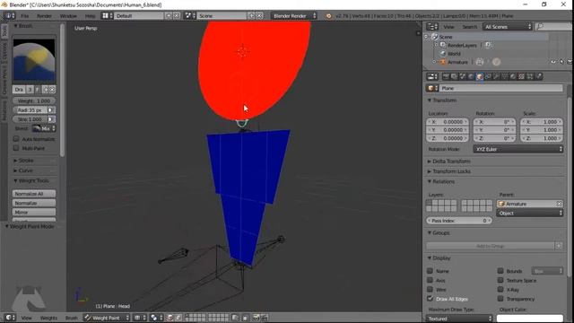Click the Blender logo in info header
This screenshot has height=323, width=574.
coord(328,16)
